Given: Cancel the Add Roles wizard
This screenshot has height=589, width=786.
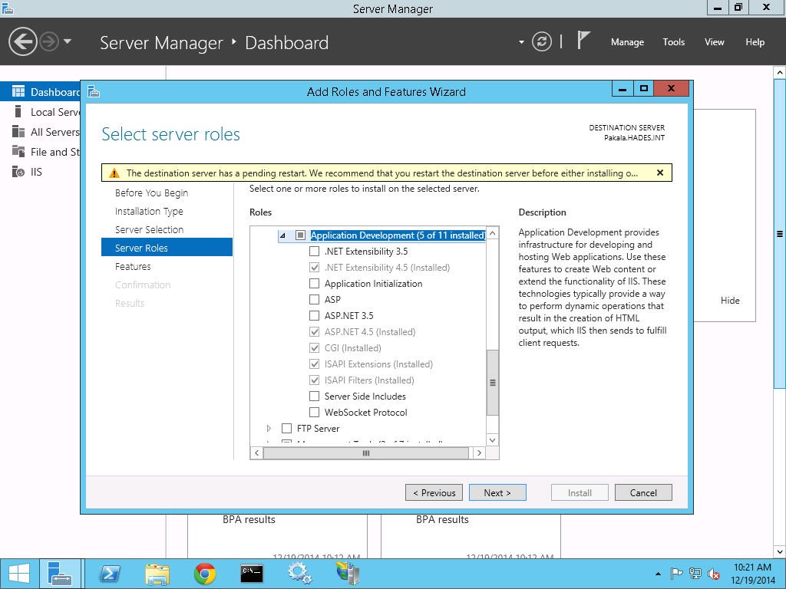Looking at the screenshot, I should [643, 493].
